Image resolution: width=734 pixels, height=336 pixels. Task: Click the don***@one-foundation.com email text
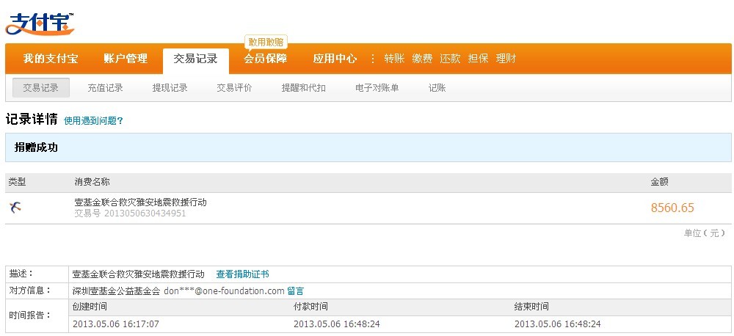point(224,291)
